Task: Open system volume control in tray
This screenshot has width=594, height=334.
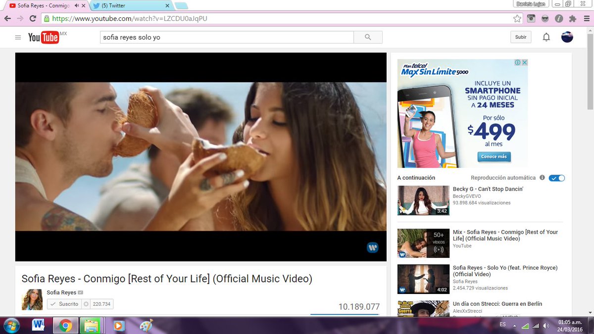Action: tap(546, 326)
